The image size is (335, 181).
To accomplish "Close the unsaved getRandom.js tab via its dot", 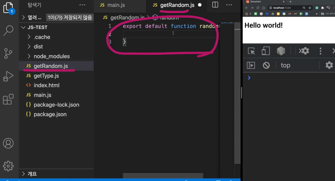I will click(200, 5).
